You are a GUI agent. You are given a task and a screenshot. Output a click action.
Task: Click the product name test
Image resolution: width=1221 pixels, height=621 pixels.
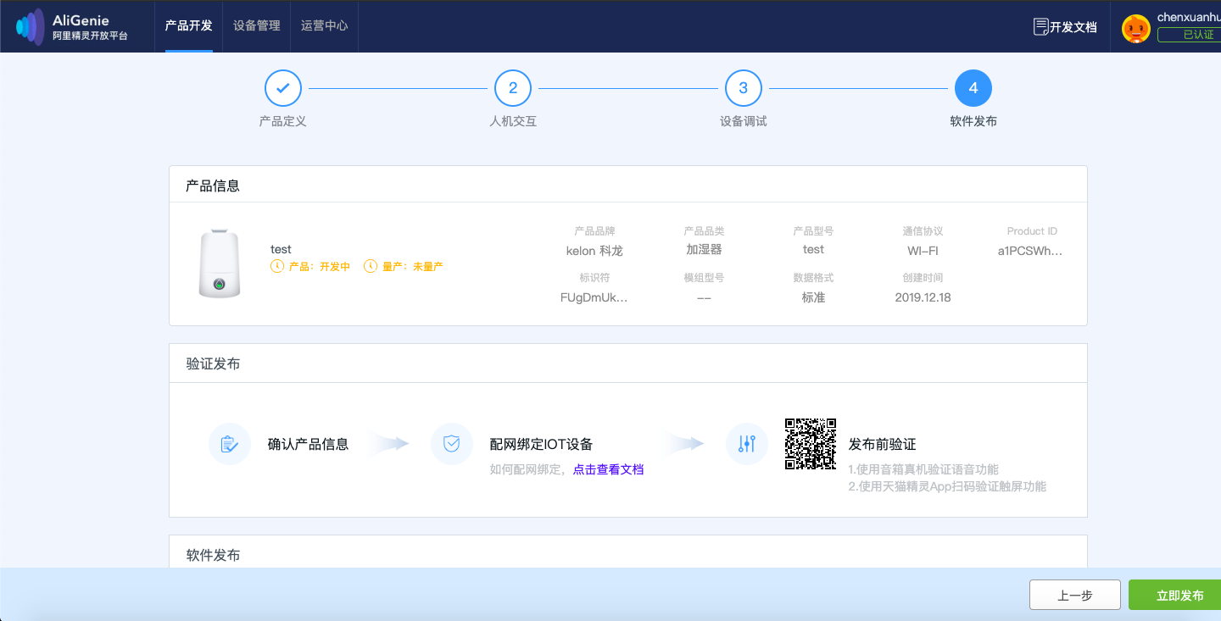click(281, 249)
